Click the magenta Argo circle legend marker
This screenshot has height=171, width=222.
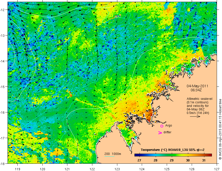[x=162, y=126]
